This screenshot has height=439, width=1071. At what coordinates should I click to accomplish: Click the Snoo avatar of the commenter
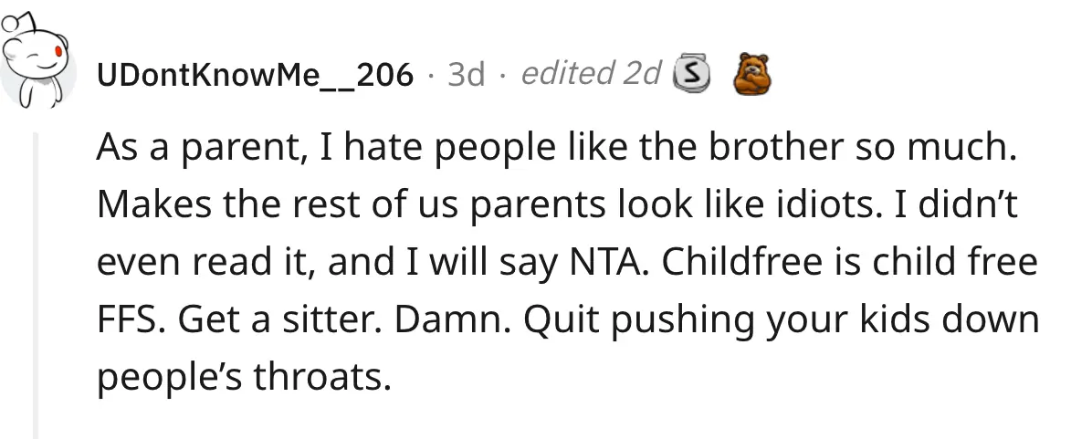click(39, 62)
